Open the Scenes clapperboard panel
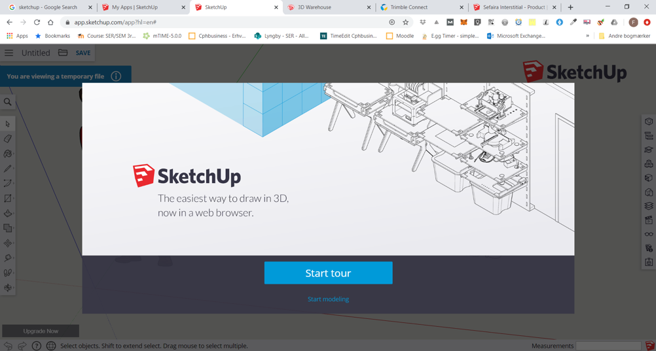The image size is (656, 351). tap(649, 220)
